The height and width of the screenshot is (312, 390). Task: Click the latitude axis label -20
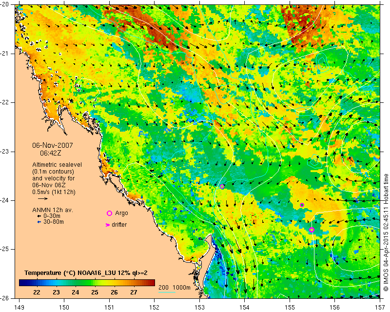click(x=5, y=5)
